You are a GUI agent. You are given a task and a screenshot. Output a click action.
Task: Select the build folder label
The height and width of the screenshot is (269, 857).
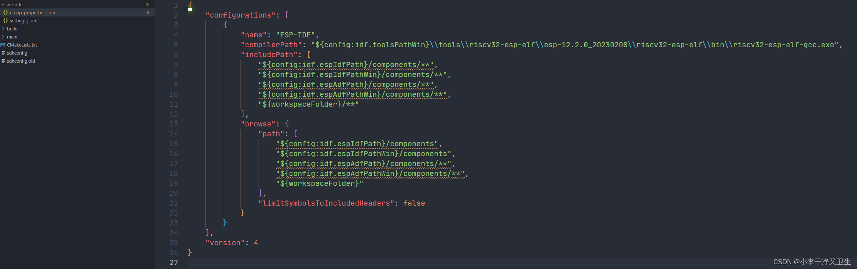[12, 29]
